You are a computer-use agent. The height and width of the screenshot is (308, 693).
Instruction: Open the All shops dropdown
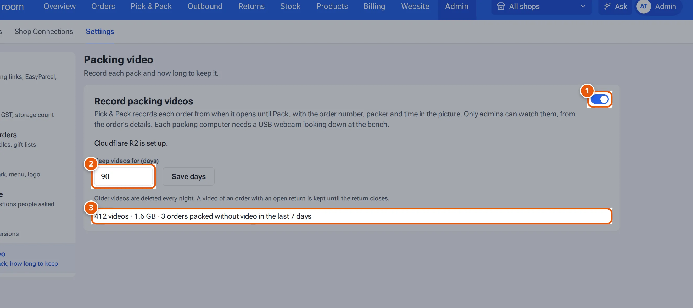coord(541,7)
